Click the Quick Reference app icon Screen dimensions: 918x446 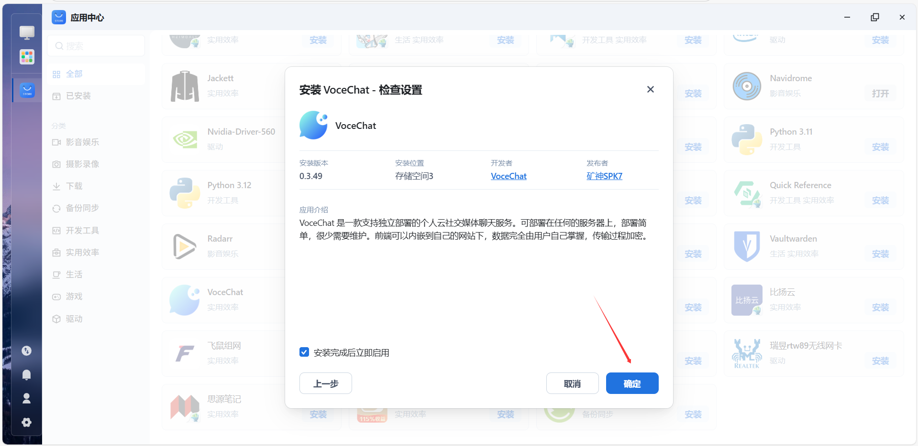click(747, 193)
